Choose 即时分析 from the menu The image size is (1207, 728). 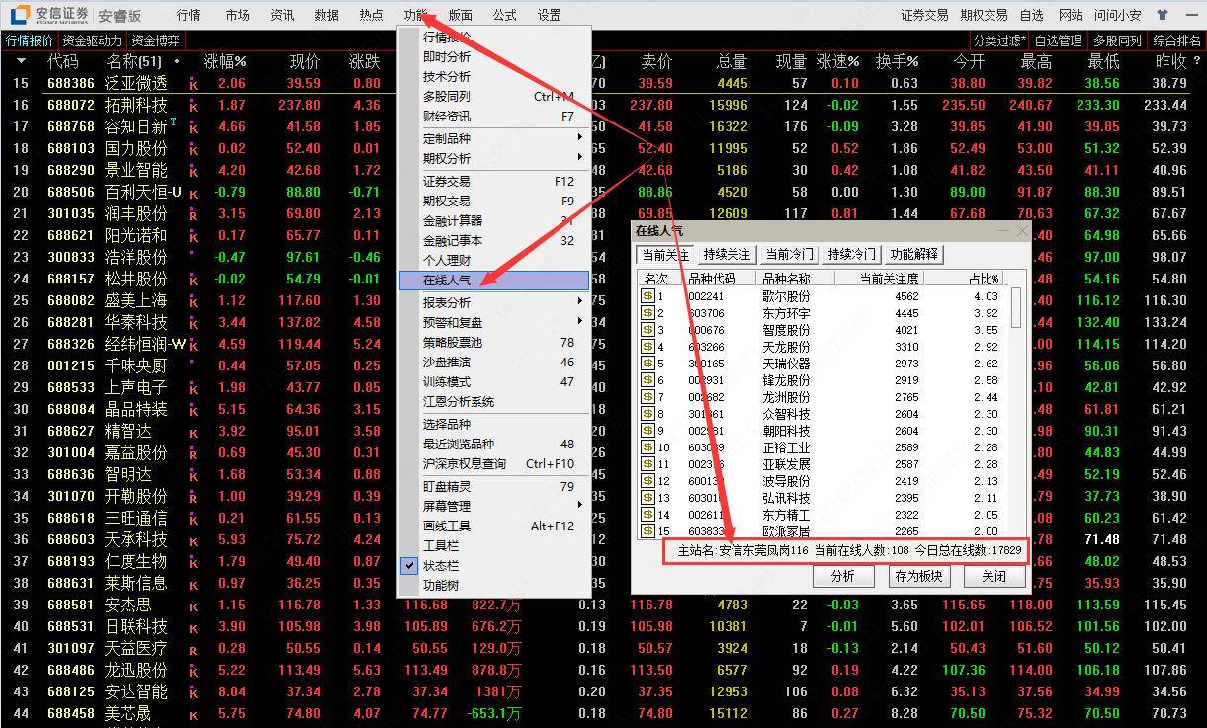click(494, 56)
